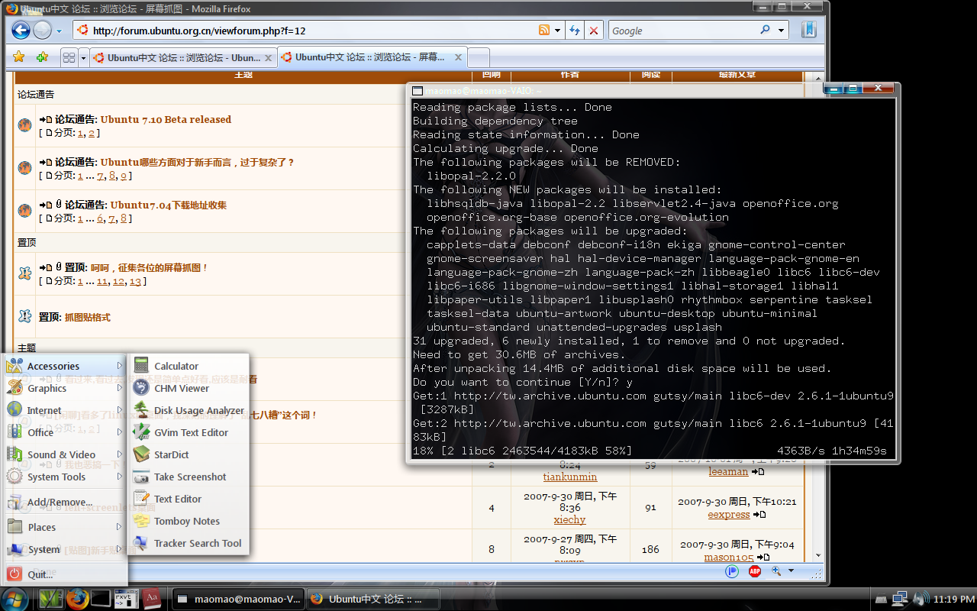This screenshot has height=611, width=977.
Task: Click the add-to-favorites star with plus
Action: pyautogui.click(x=42, y=57)
